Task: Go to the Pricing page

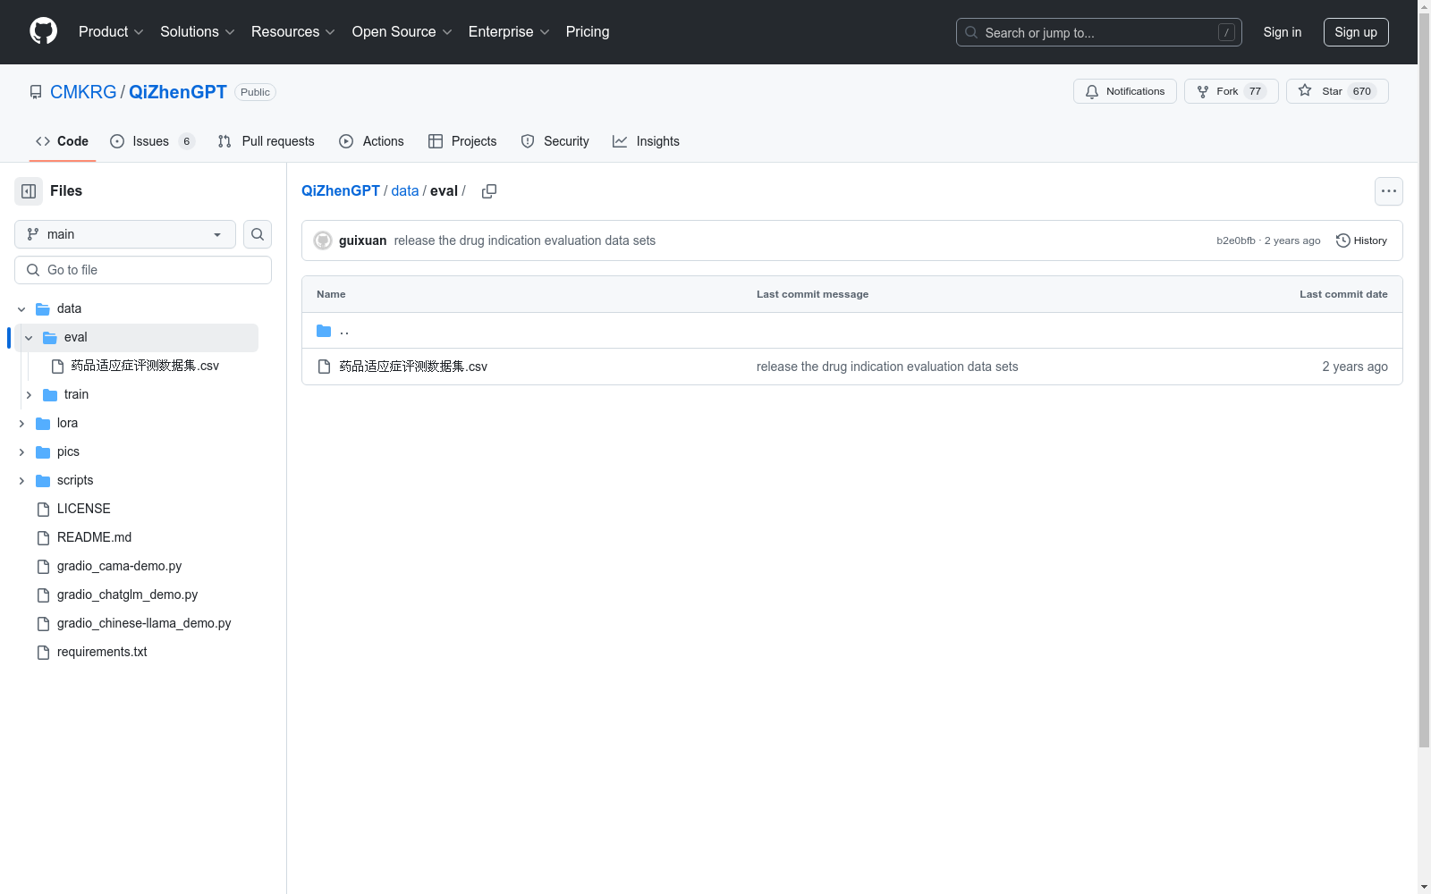Action: point(588,31)
